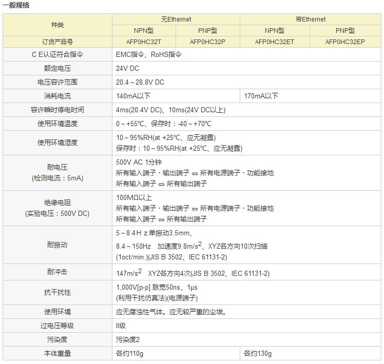
Task: Click the EMC指令、RoHS指令 cell
Action: 149,54
